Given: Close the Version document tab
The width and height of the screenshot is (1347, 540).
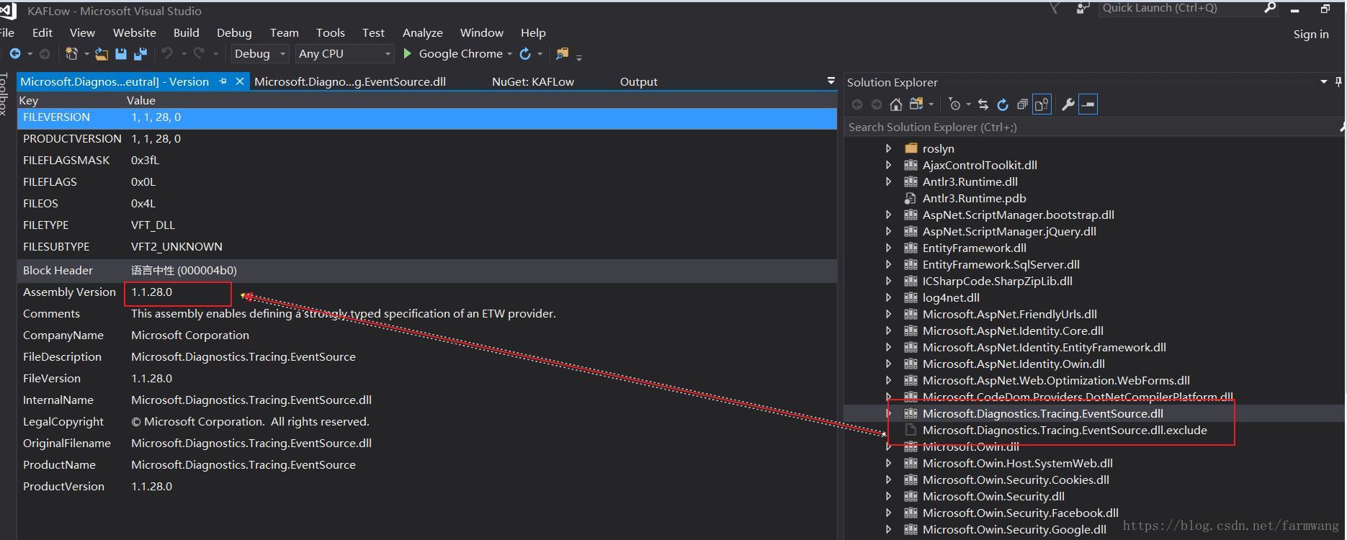Looking at the screenshot, I should click(240, 81).
